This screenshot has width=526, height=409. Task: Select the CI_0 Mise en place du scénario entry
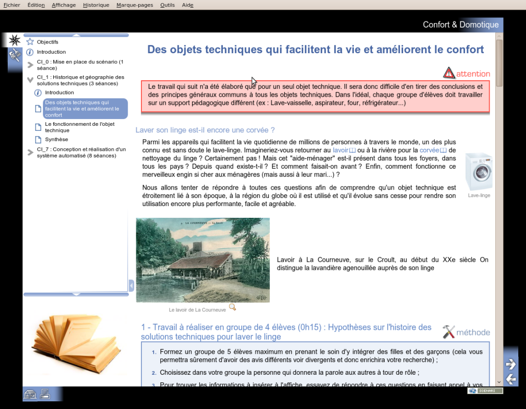click(x=80, y=65)
